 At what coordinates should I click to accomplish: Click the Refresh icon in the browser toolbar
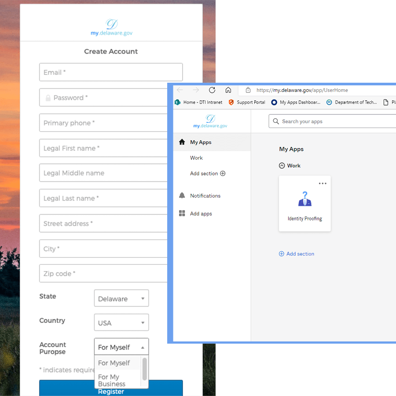pos(212,90)
